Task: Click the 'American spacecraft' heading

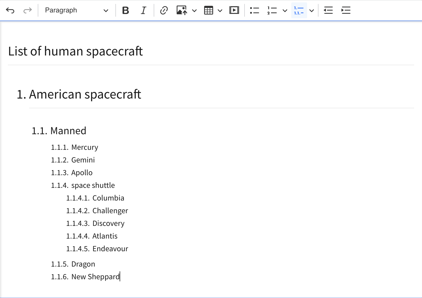Action: tap(85, 94)
